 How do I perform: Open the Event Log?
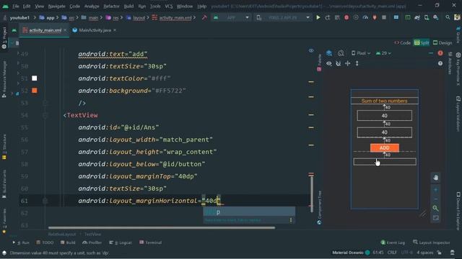pos(393,242)
